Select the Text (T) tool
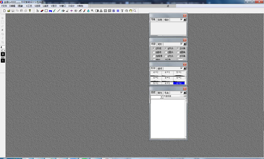The image size is (264, 159). tap(122, 11)
